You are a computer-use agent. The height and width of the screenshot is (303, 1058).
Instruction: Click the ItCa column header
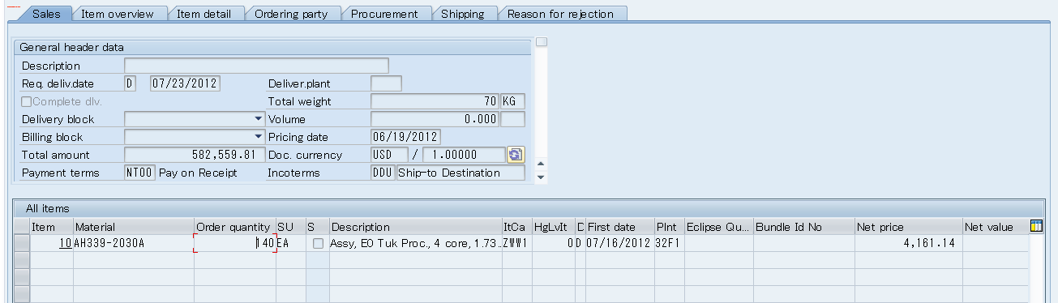pos(517,227)
